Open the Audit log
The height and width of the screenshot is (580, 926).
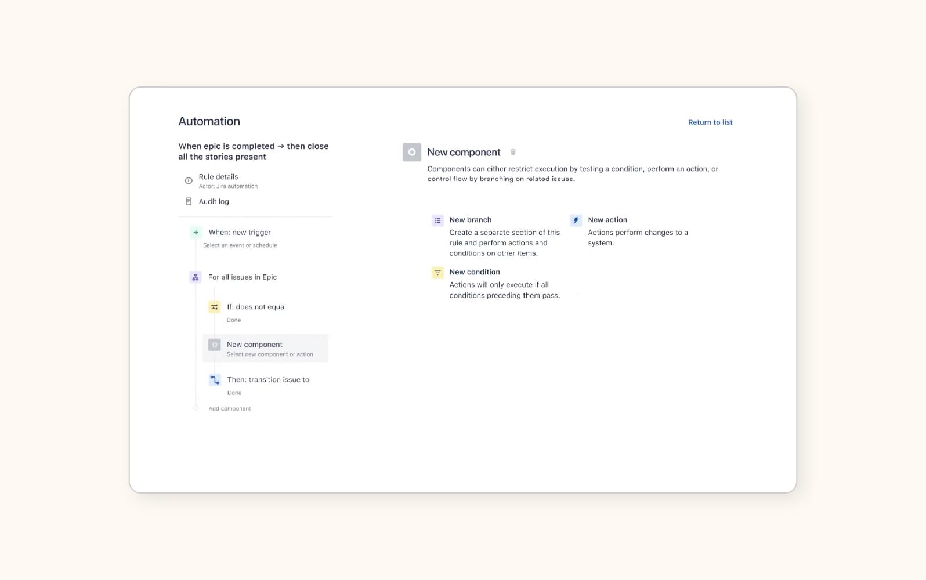pyautogui.click(x=214, y=202)
